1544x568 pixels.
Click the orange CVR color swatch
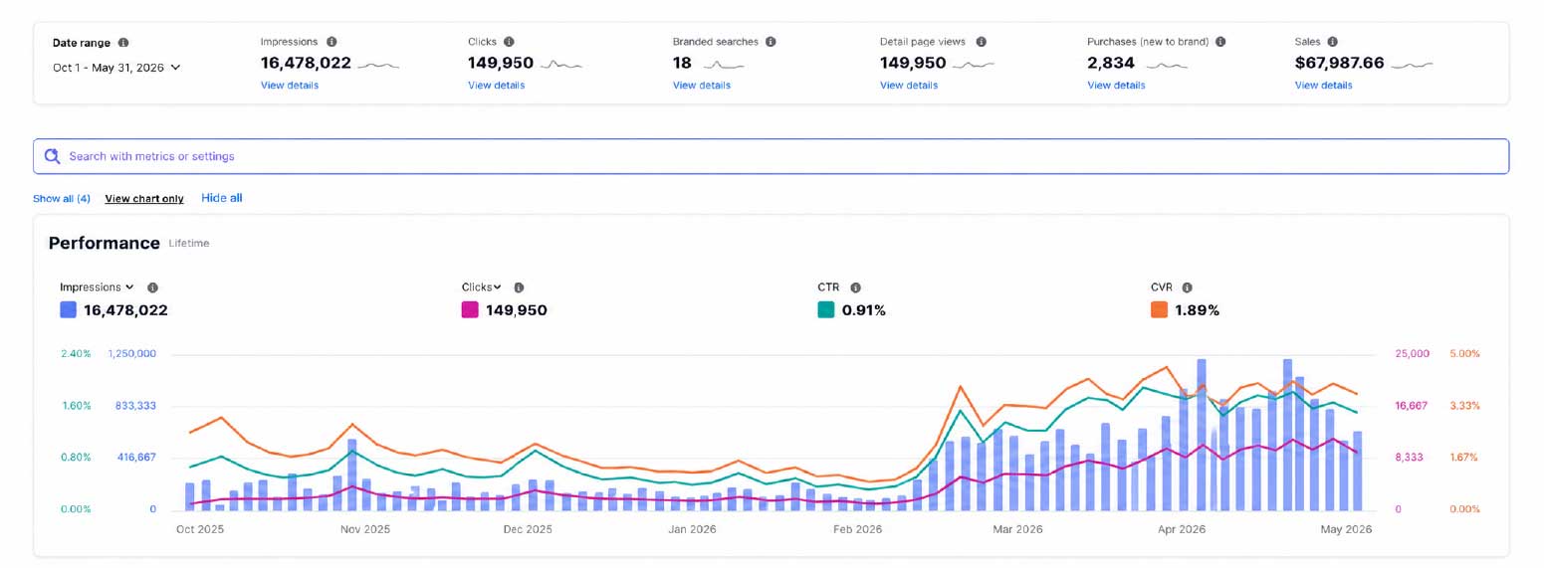click(x=1159, y=310)
